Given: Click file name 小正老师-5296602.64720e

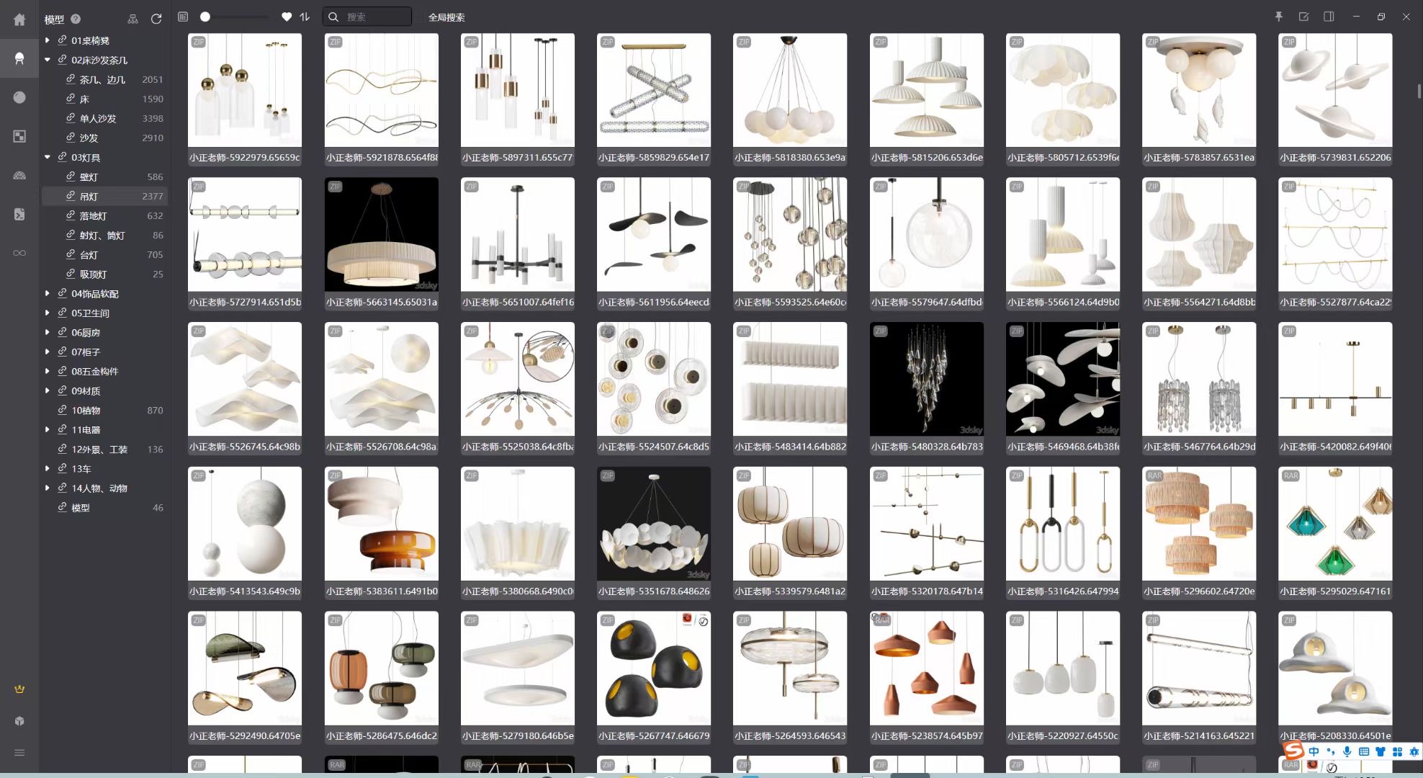Looking at the screenshot, I should 1199,591.
